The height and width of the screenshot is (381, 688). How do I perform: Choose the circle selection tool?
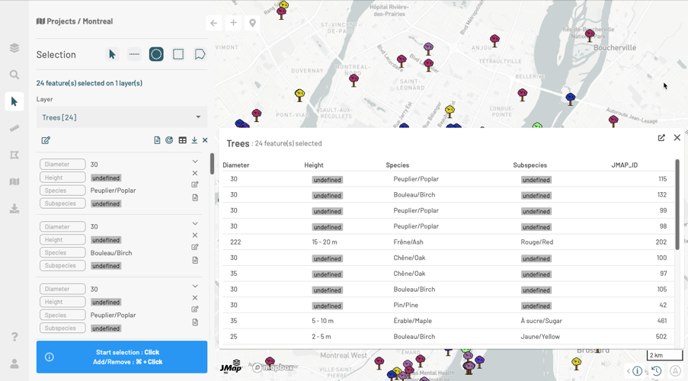pos(156,54)
